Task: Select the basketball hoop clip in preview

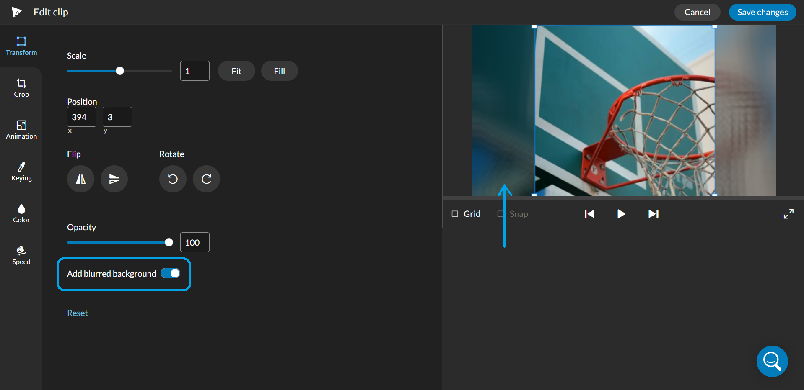Action: tap(625, 110)
